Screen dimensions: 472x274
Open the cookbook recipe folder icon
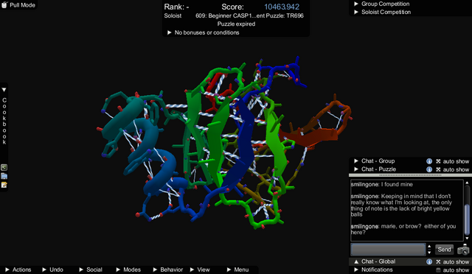click(4, 176)
